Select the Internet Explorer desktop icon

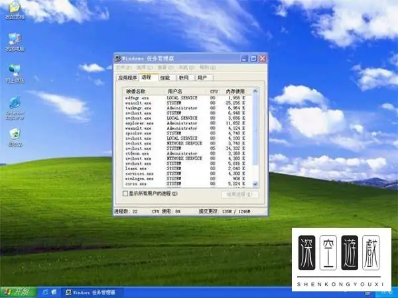(15, 108)
